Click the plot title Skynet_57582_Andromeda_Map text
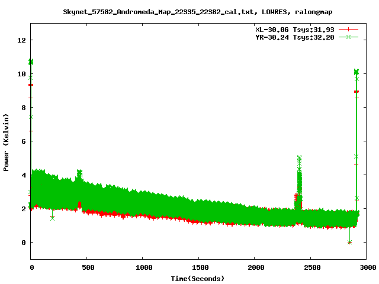The image size is (379, 284). [x=197, y=12]
